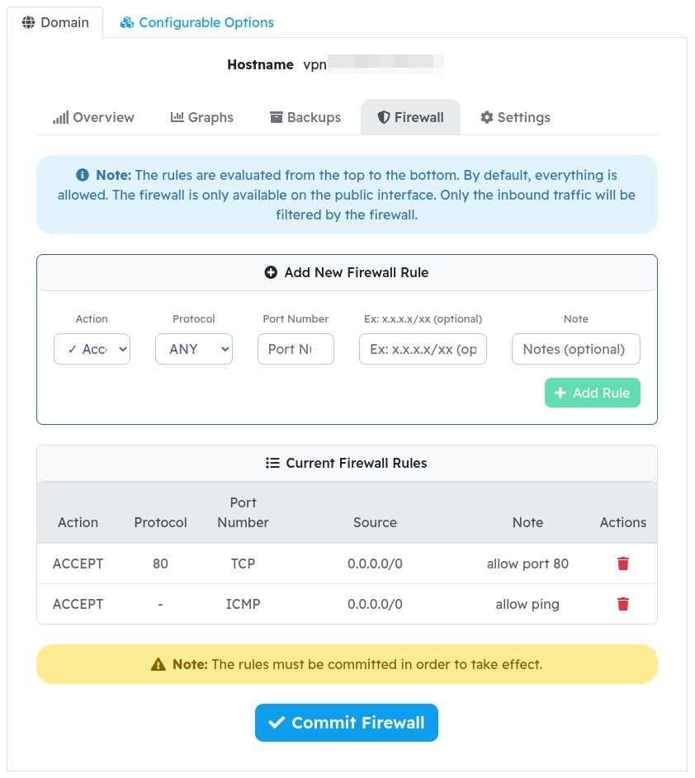Click the cubes icon for Configurable Options
The height and width of the screenshot is (778, 695).
[x=127, y=22]
